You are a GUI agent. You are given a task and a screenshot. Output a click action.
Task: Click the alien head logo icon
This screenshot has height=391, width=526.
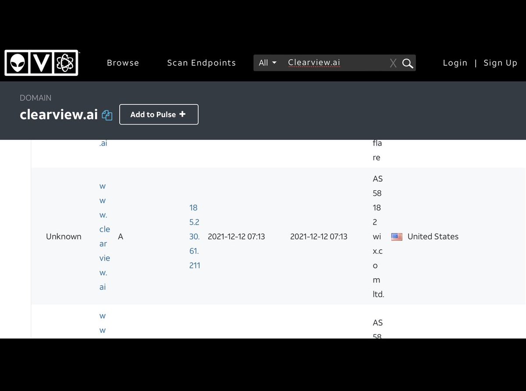(x=18, y=63)
